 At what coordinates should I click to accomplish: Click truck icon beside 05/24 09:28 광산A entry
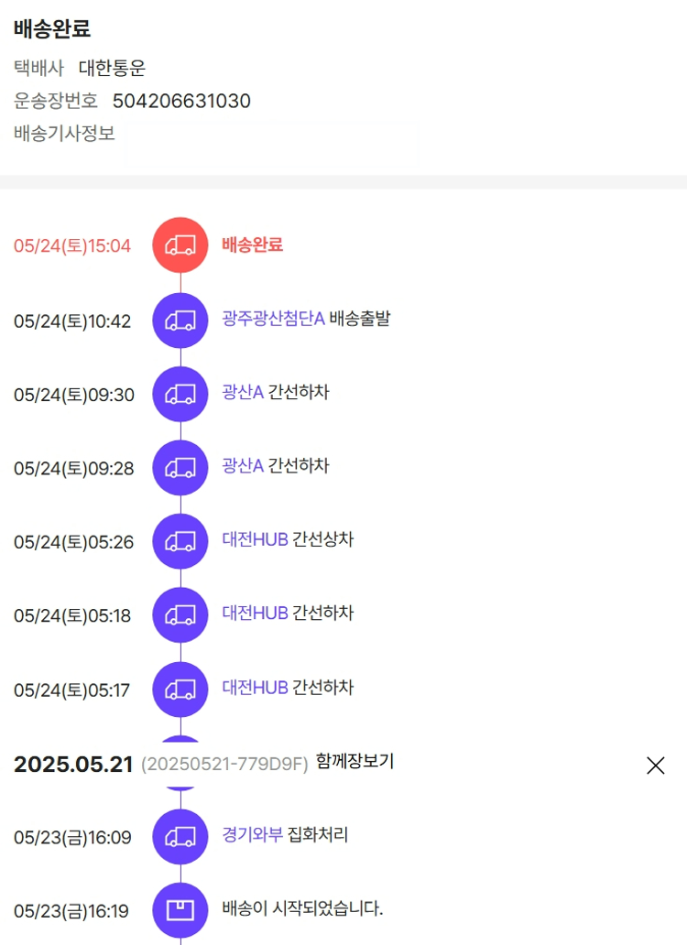(x=180, y=468)
